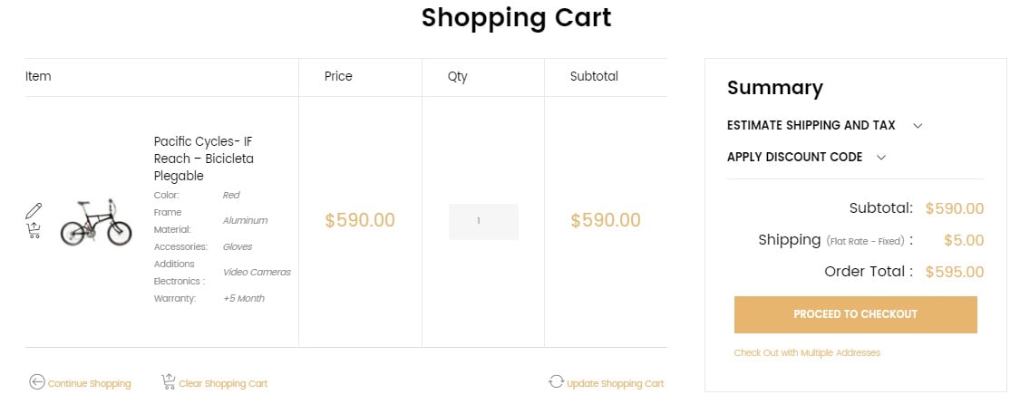Click the folding bicycle product thumbnail
This screenshot has width=1020, height=414.
click(x=96, y=222)
